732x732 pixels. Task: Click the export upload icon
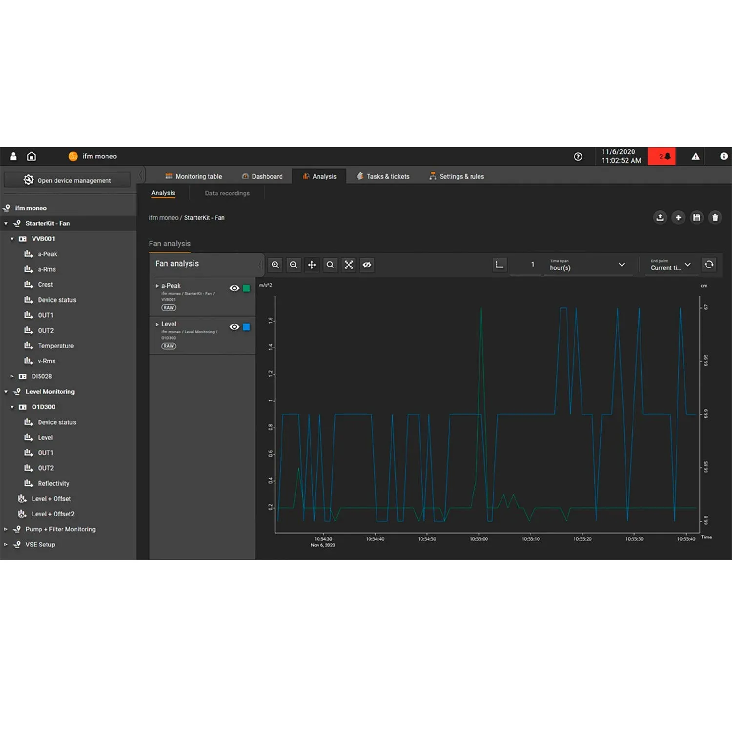[660, 218]
